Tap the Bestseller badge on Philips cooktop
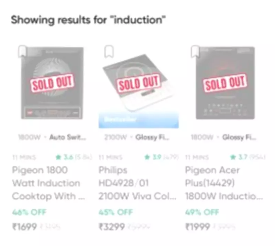Screen dimensions: 275x246 click(x=120, y=119)
